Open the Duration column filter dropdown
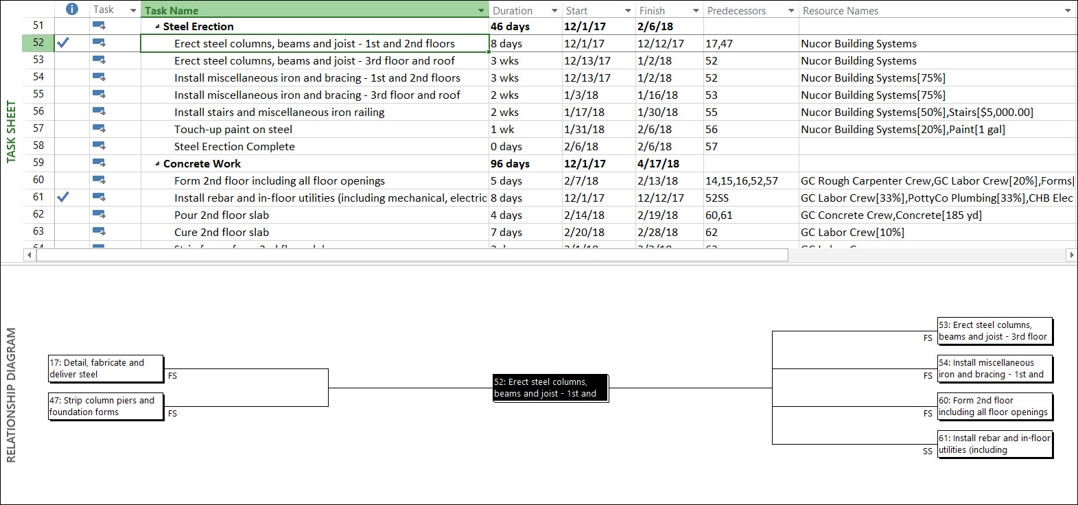Viewport: 1078px width, 505px height. [554, 10]
